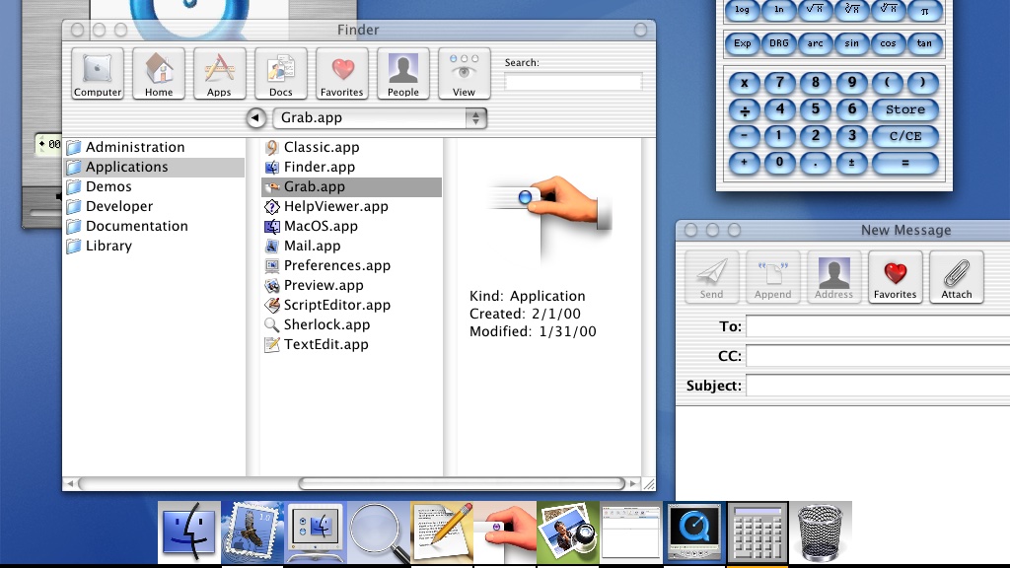The width and height of the screenshot is (1010, 568).
Task: Click the calculator cos button
Action: click(888, 43)
